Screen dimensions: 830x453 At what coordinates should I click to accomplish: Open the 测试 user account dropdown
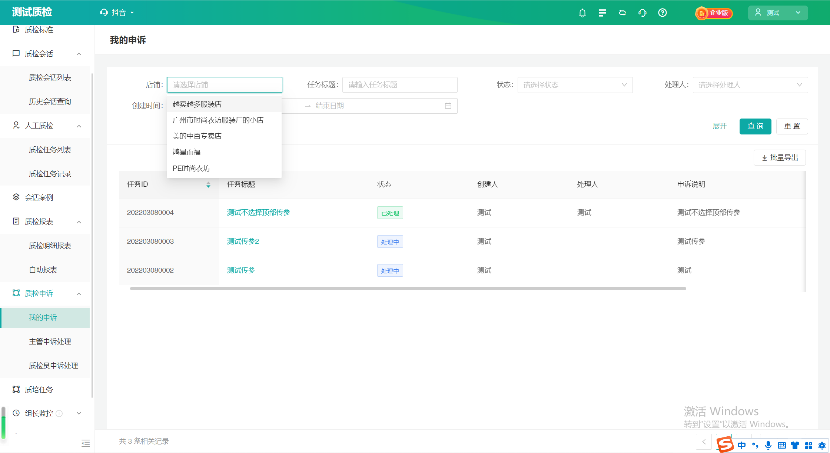(778, 13)
